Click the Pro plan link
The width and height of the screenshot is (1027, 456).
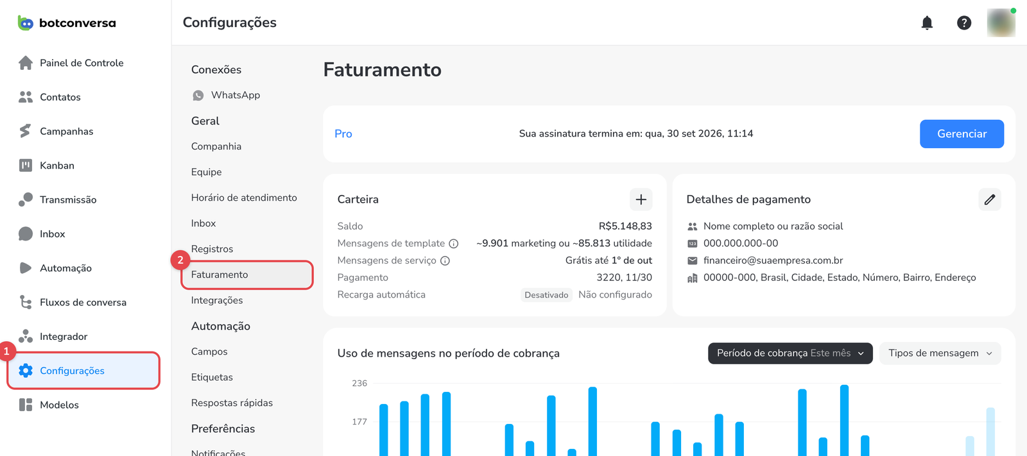coord(343,134)
